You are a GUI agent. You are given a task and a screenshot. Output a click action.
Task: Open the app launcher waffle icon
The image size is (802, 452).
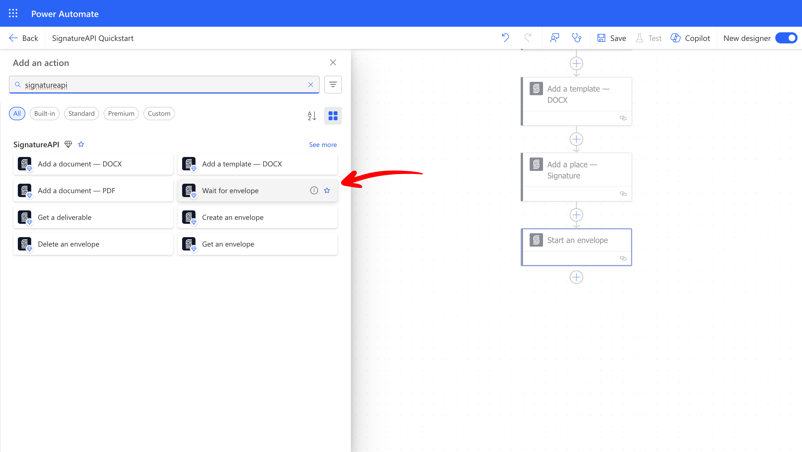13,13
